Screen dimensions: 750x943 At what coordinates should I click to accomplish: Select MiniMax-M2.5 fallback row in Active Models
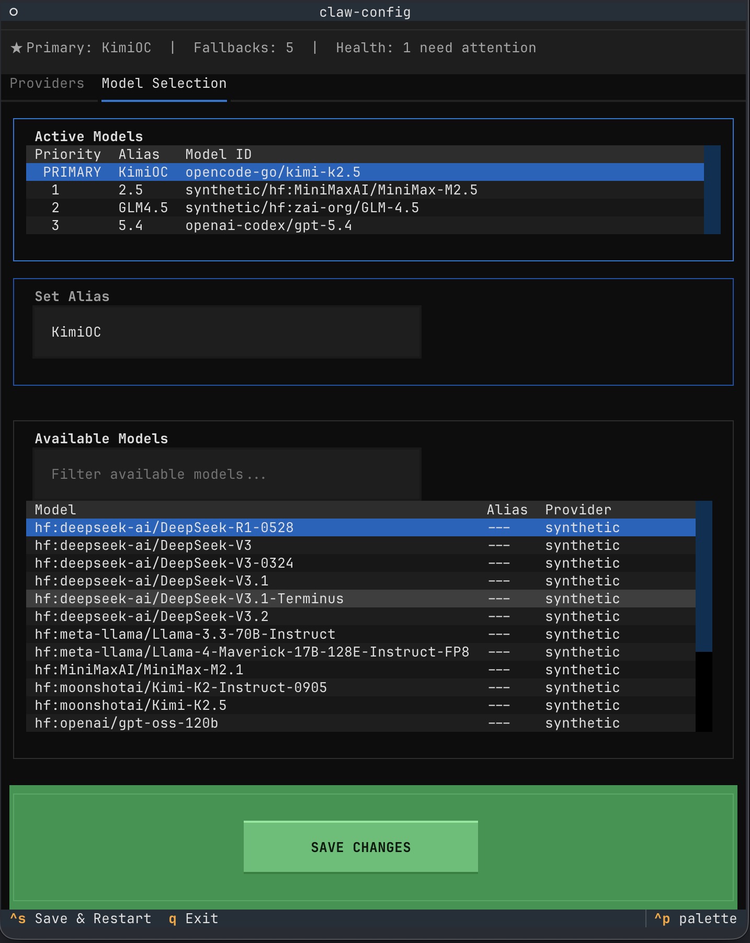pos(364,190)
